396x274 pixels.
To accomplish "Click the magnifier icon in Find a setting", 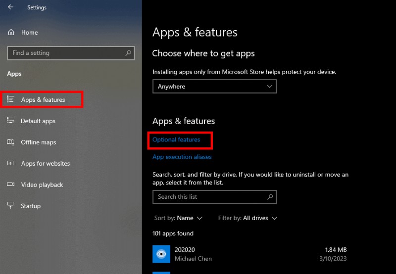I will point(128,53).
